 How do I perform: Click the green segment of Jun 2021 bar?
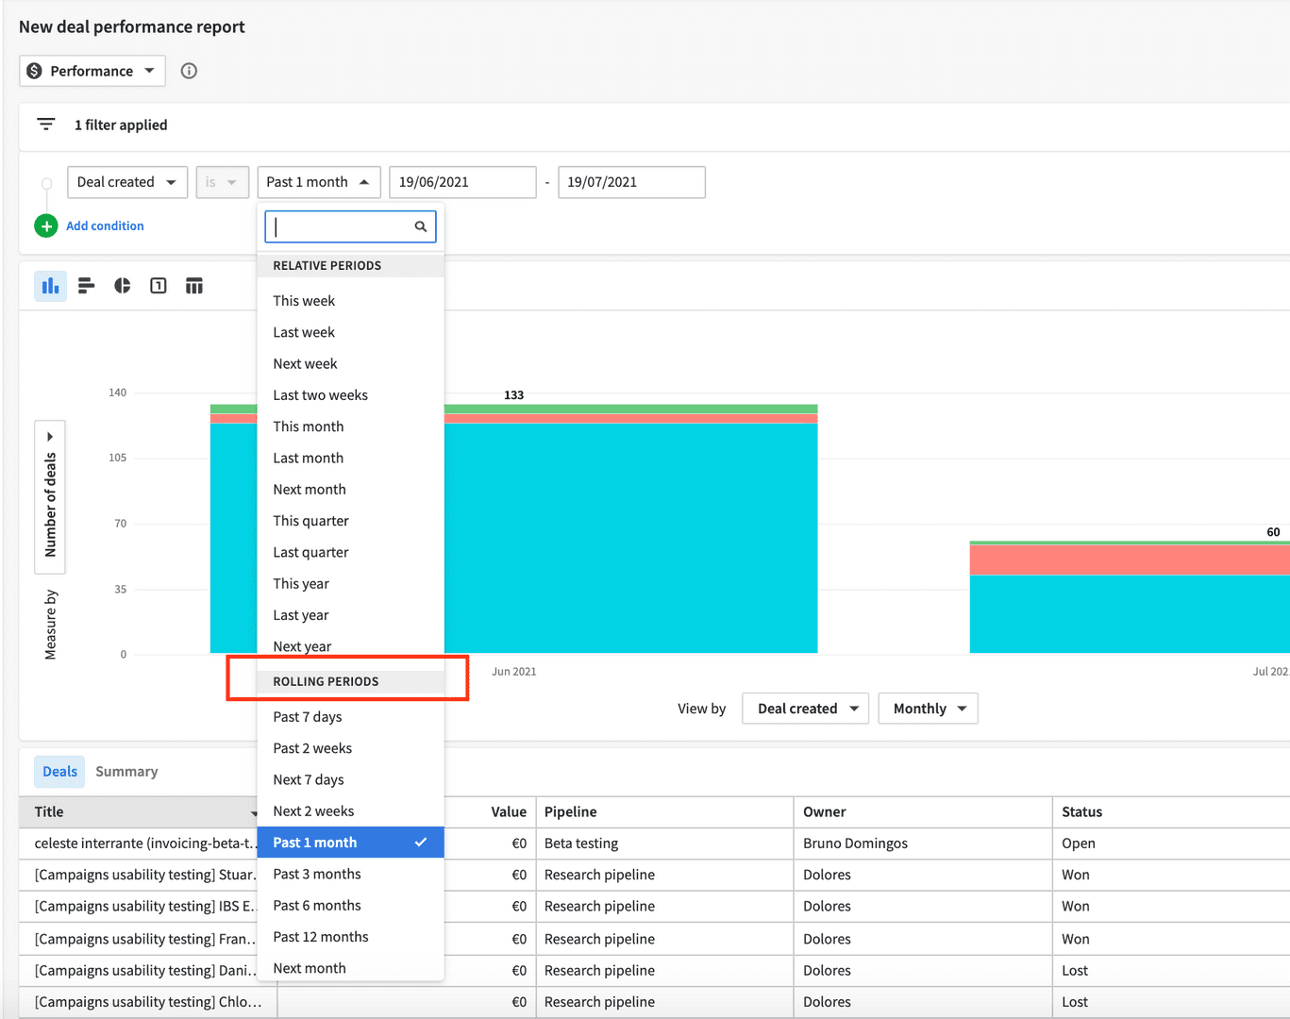630,409
